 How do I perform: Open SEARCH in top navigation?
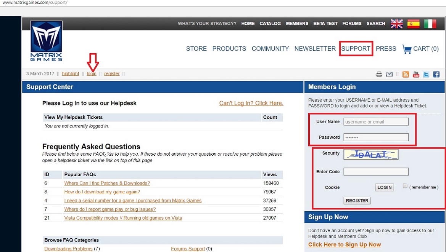[x=376, y=24]
